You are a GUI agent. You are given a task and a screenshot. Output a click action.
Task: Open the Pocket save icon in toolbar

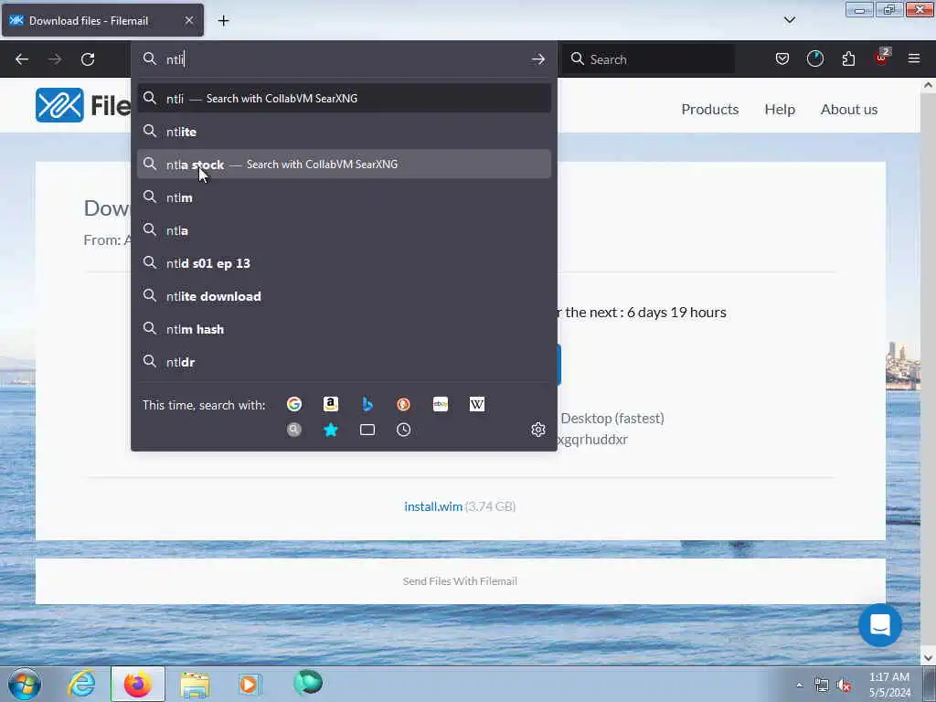(782, 58)
